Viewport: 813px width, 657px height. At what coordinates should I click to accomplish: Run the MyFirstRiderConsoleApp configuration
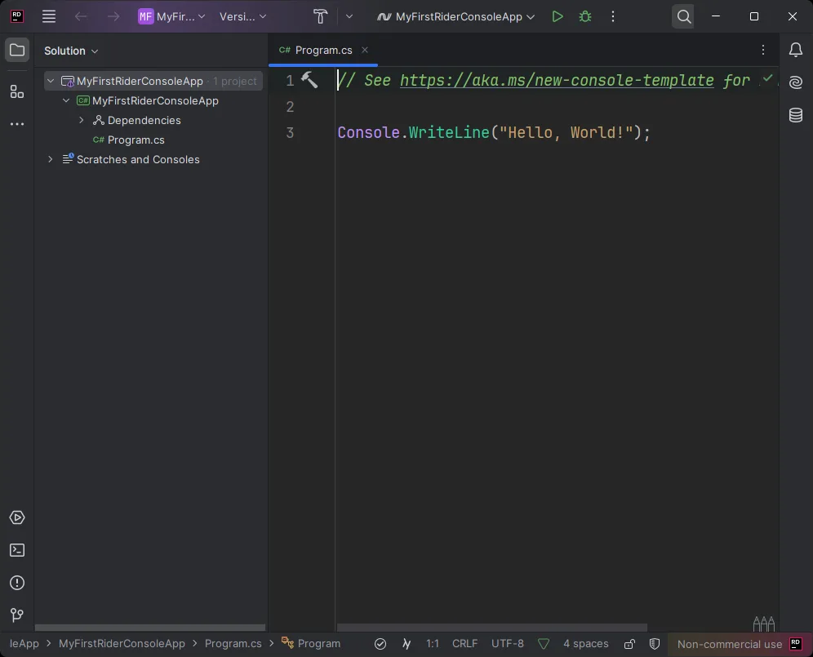[558, 16]
